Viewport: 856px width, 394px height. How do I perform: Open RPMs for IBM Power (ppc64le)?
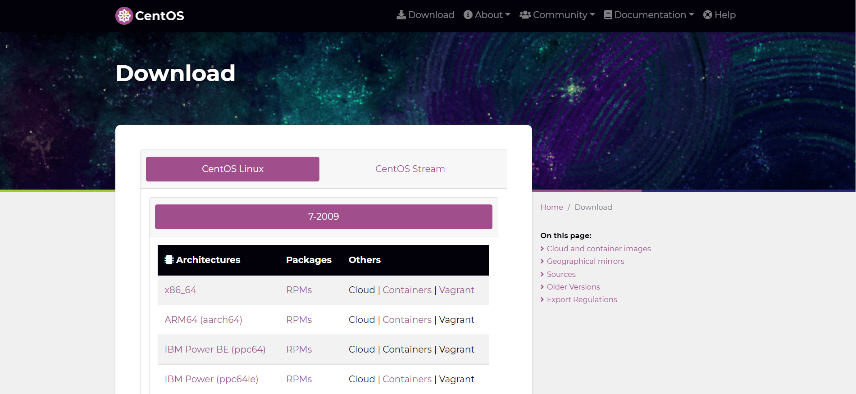point(299,379)
